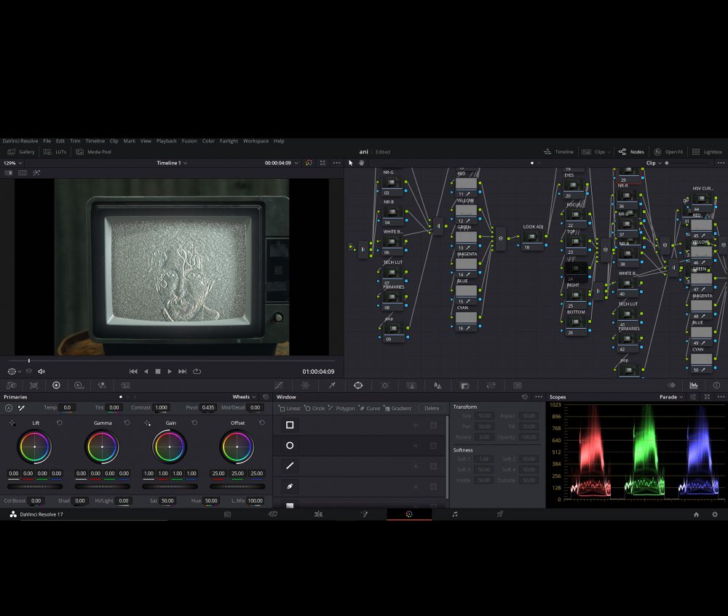Toggle the LUTs panel

tap(57, 152)
